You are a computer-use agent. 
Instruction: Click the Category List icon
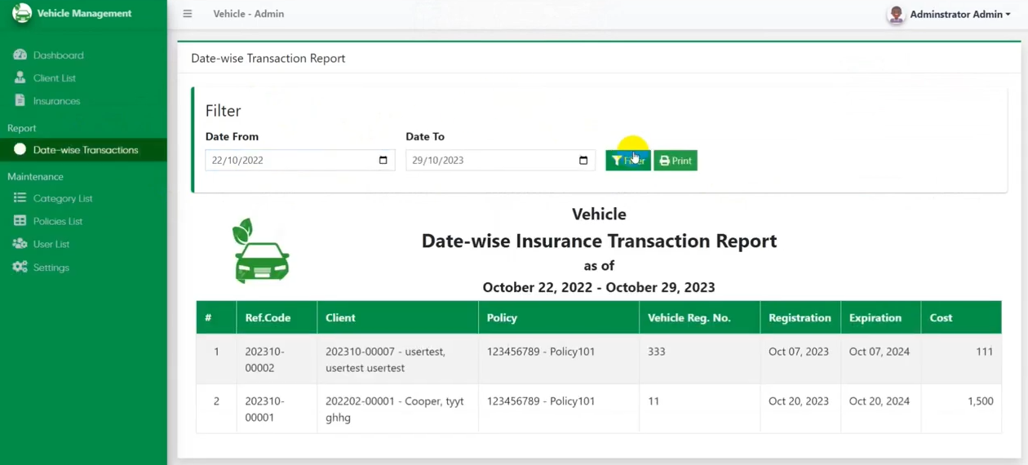click(x=20, y=198)
